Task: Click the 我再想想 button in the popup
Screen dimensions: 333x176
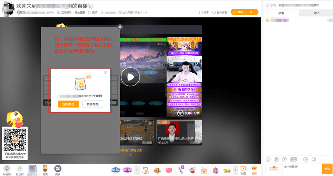Action: [x=92, y=104]
